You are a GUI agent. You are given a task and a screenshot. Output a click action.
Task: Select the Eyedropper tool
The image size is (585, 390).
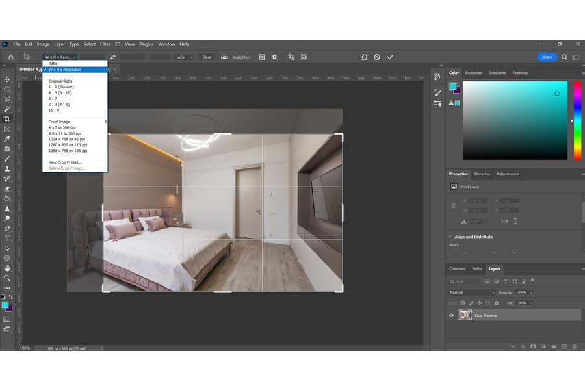(x=7, y=139)
